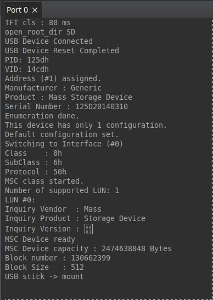Image resolution: width=213 pixels, height=300 pixels.
Task: Click the 'VID: 14cdh' line
Action: pos(27,69)
